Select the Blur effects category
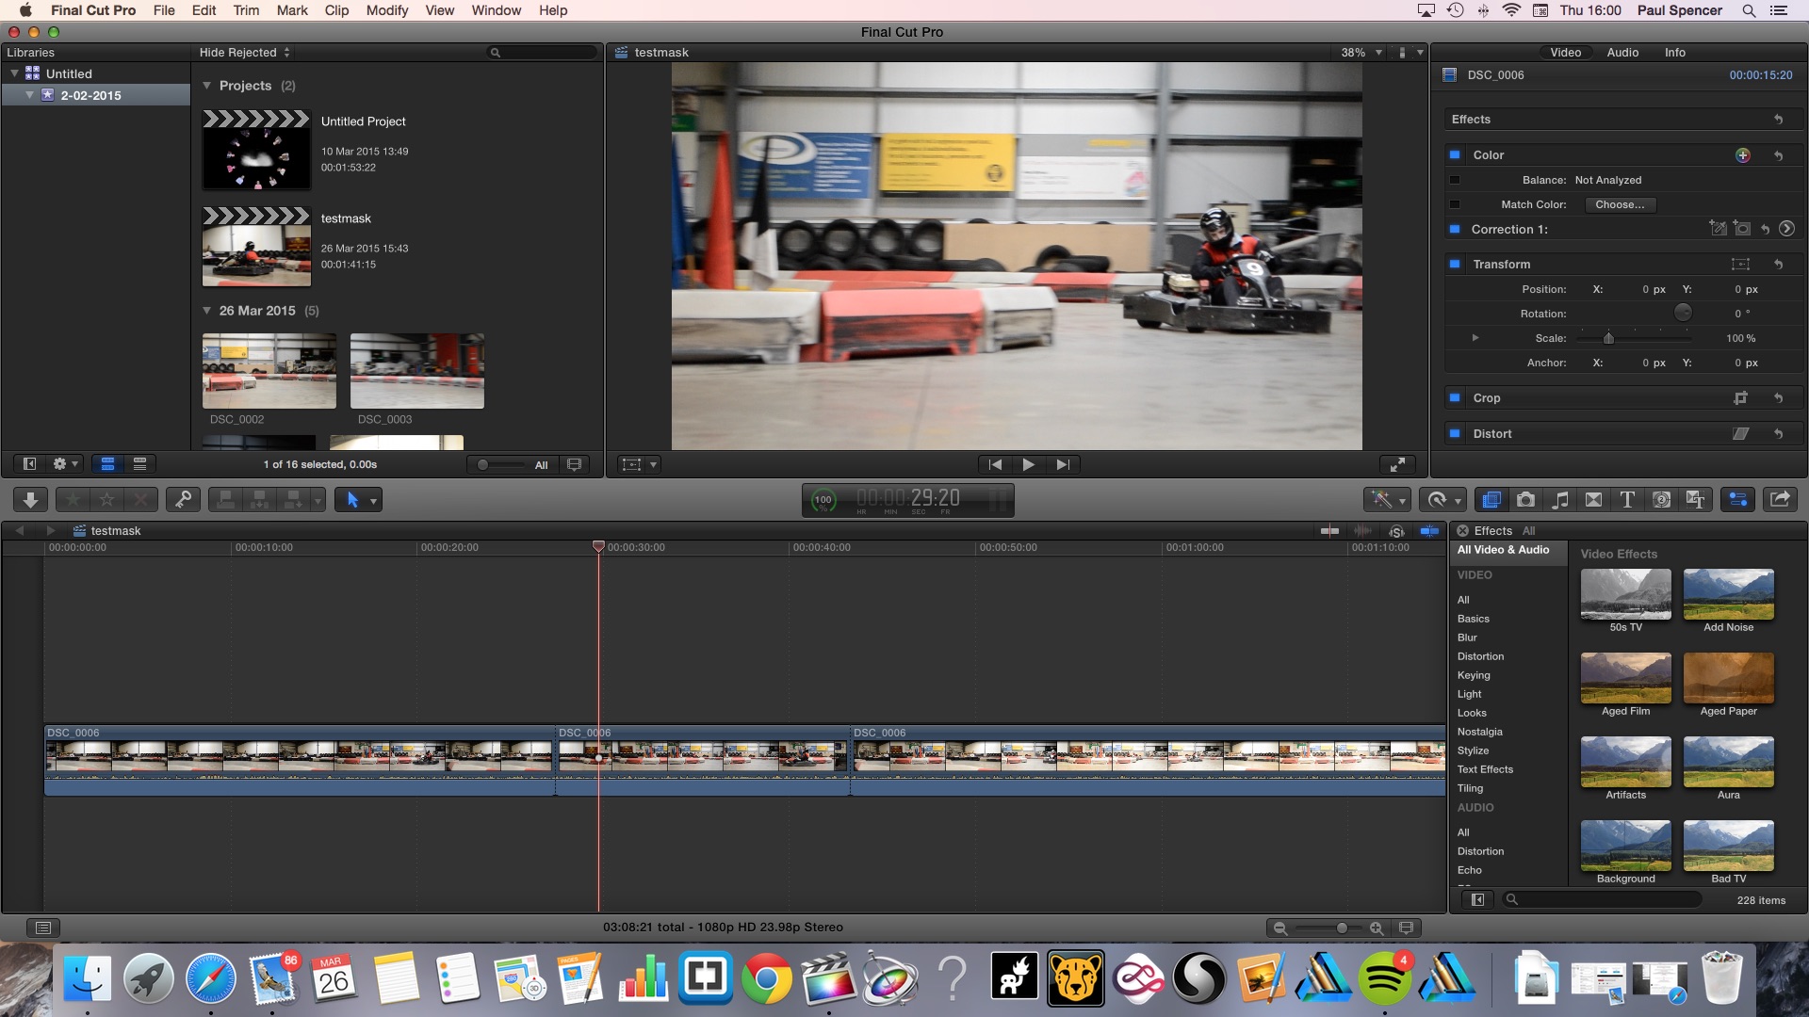The height and width of the screenshot is (1017, 1809). (1467, 638)
